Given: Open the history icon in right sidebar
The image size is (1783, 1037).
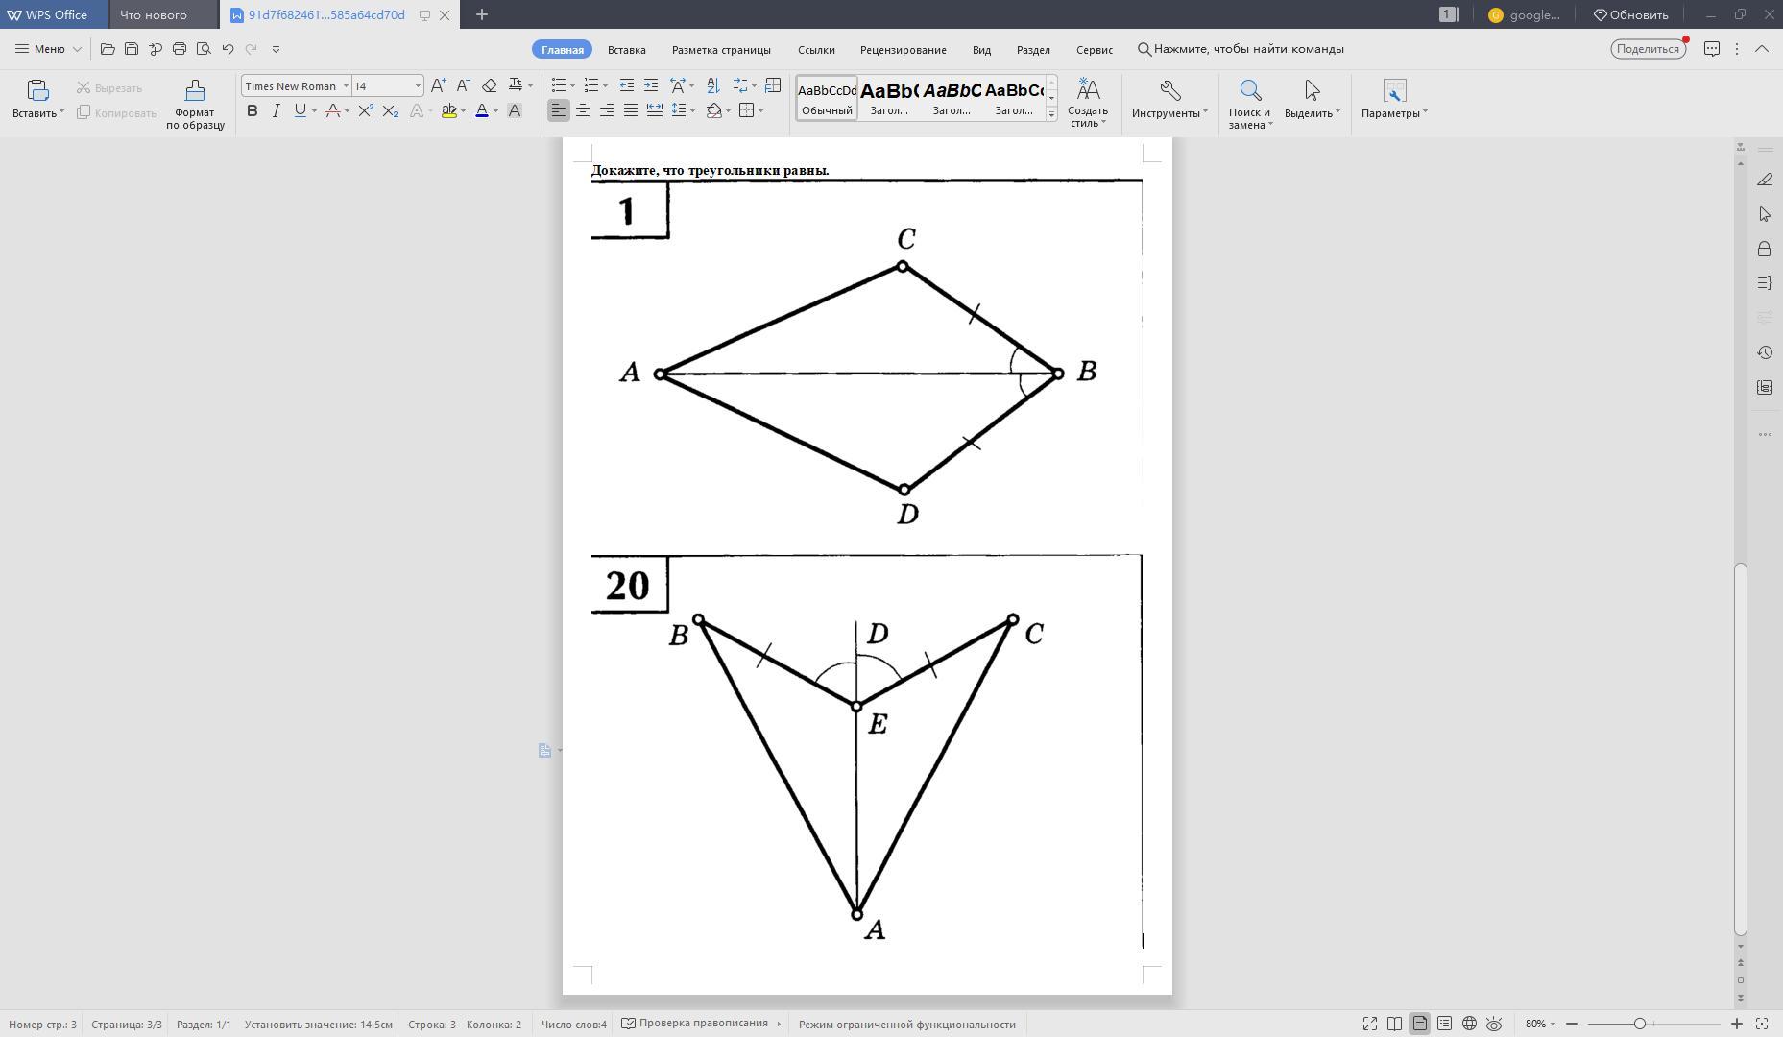Looking at the screenshot, I should coord(1765,352).
